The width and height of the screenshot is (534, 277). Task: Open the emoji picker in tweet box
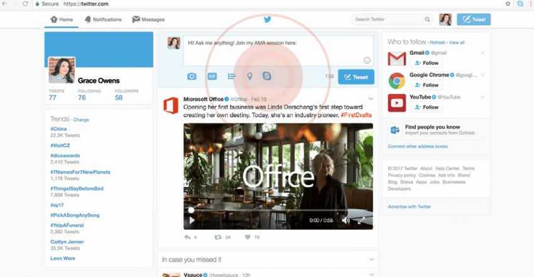(367, 60)
